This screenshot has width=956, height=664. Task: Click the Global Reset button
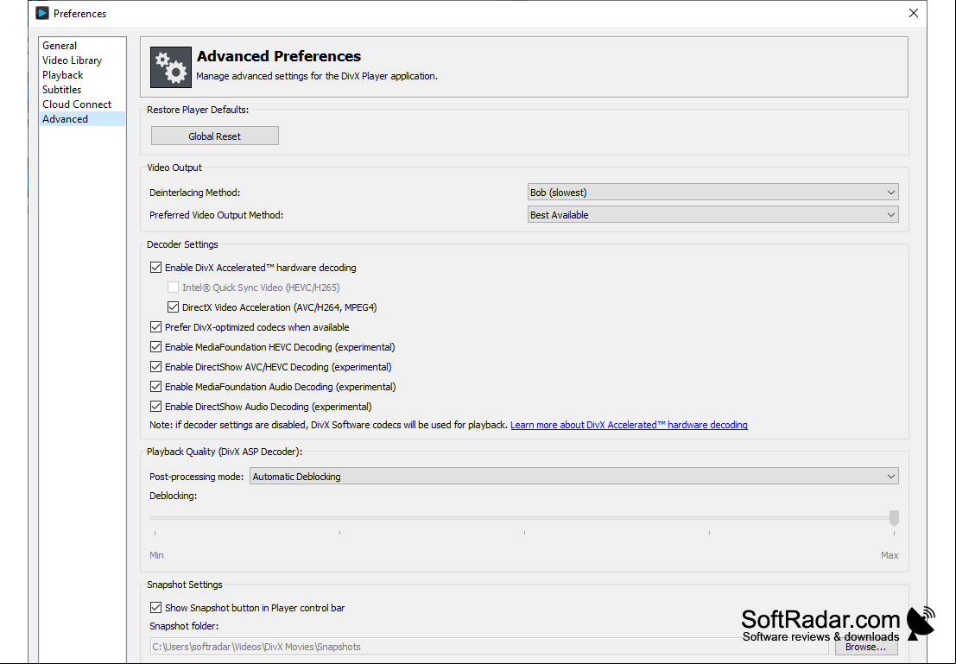point(215,136)
